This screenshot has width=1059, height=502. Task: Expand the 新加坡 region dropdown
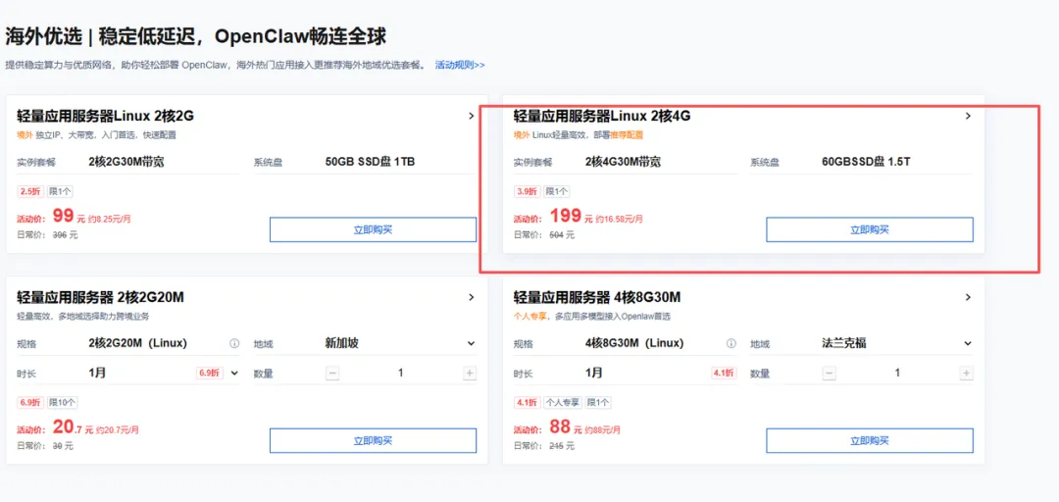tap(472, 343)
